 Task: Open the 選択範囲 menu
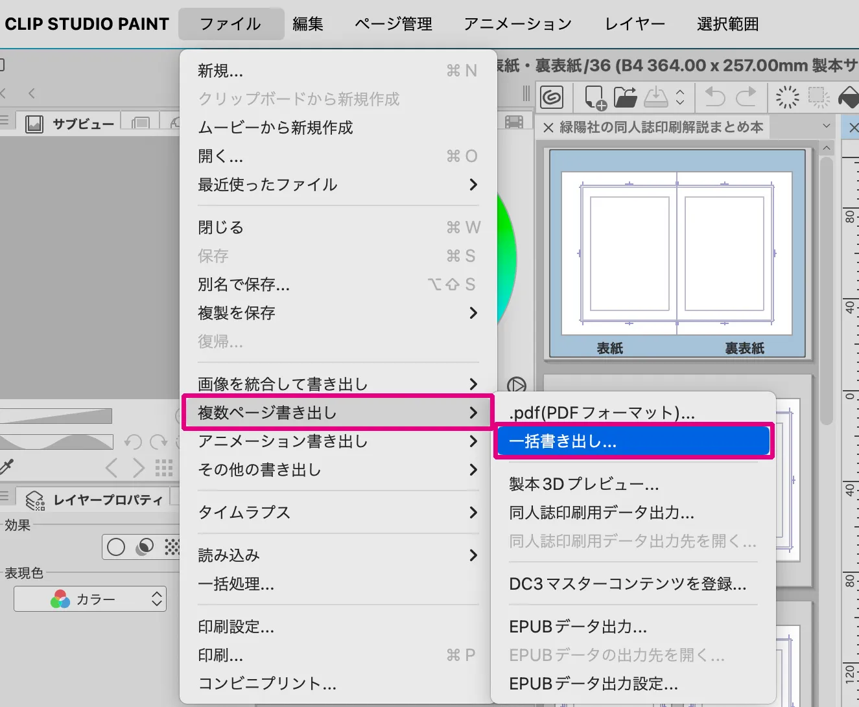(x=727, y=24)
